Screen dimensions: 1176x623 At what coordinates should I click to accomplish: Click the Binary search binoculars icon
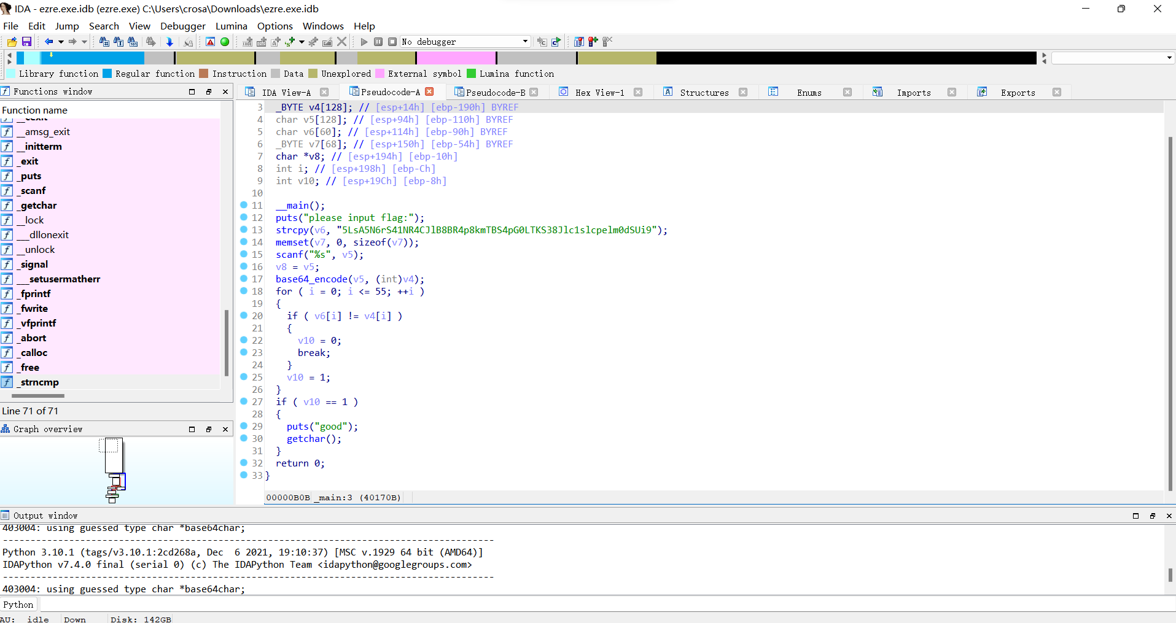(133, 42)
